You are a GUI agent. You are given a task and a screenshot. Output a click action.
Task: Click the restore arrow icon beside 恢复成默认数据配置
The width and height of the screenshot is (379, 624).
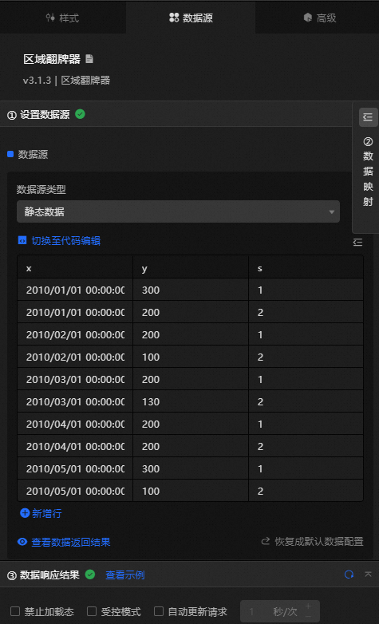pos(266,541)
